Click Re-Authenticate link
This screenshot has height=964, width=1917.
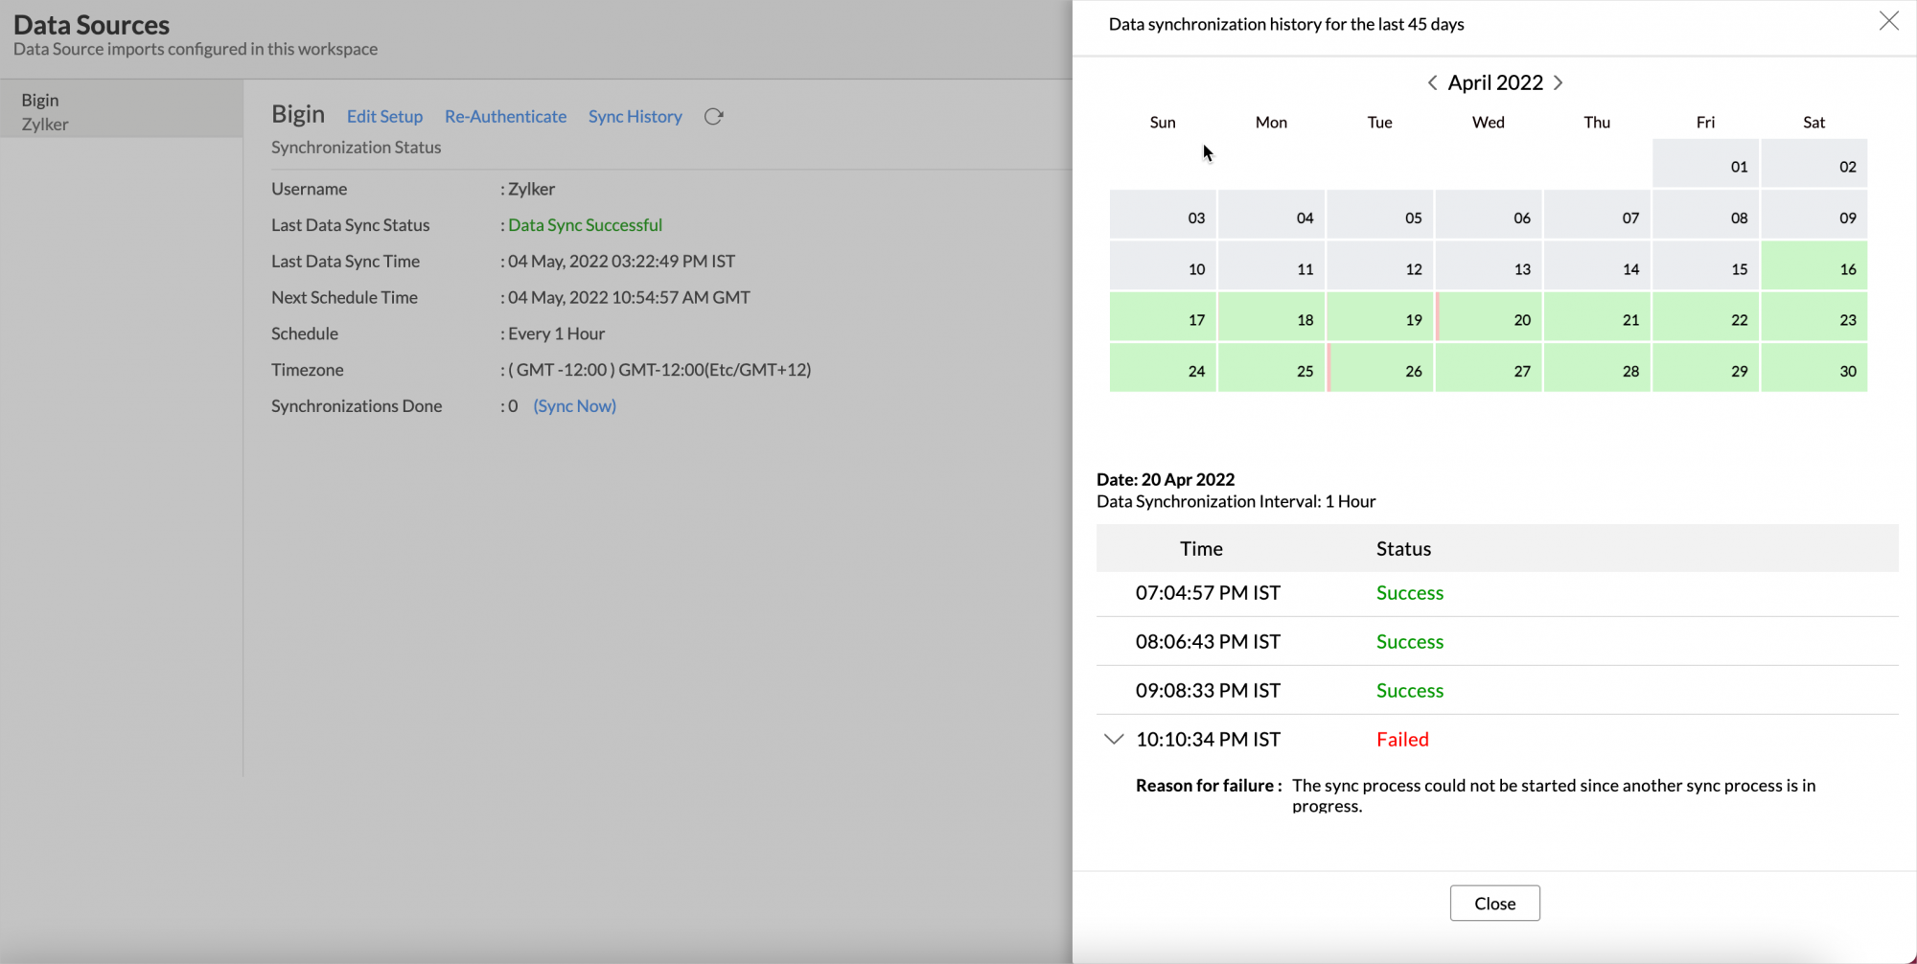[505, 116]
